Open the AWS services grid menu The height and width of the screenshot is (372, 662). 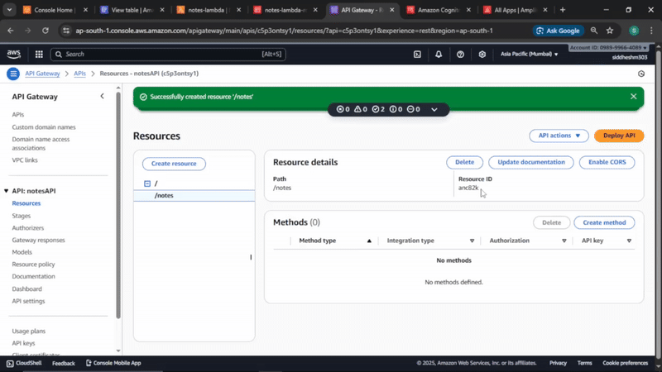pyautogui.click(x=39, y=54)
